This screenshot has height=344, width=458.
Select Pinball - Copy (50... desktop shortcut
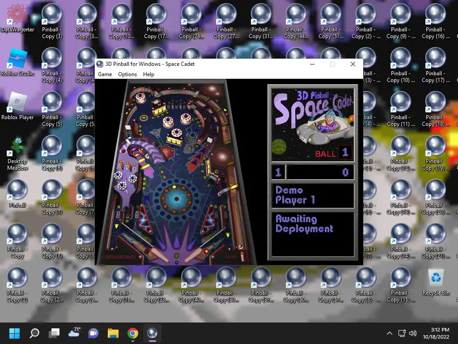click(x=296, y=285)
